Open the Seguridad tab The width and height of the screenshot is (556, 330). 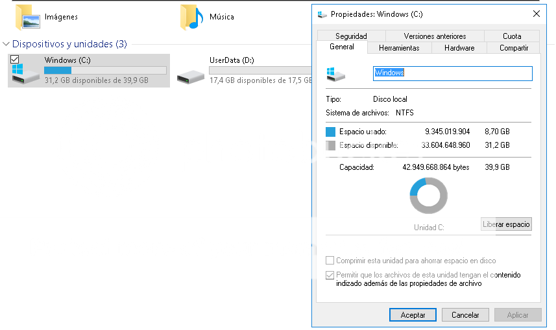tap(351, 36)
